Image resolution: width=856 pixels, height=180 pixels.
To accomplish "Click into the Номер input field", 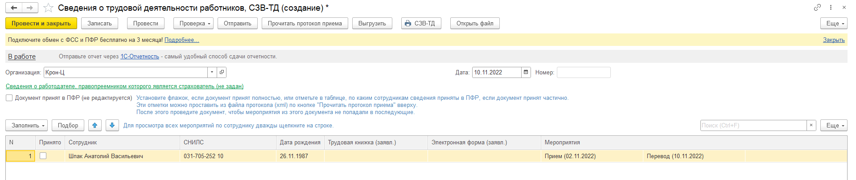I will pos(583,72).
